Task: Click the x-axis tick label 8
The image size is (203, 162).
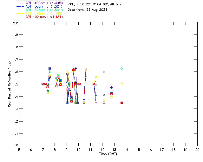Action: (55, 150)
